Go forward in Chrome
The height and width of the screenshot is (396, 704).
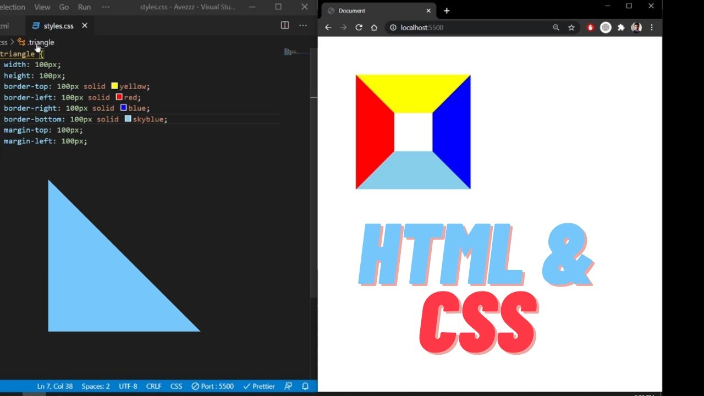(x=344, y=28)
